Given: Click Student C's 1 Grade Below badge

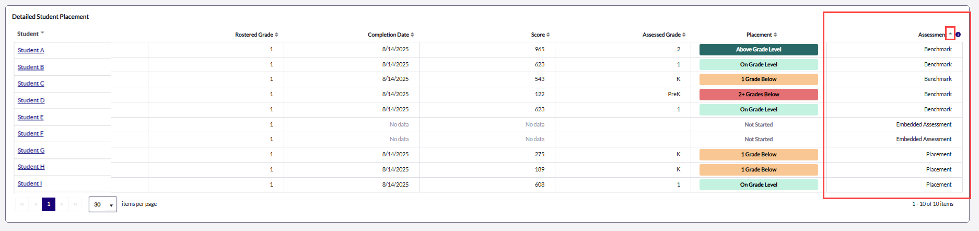Looking at the screenshot, I should point(759,79).
